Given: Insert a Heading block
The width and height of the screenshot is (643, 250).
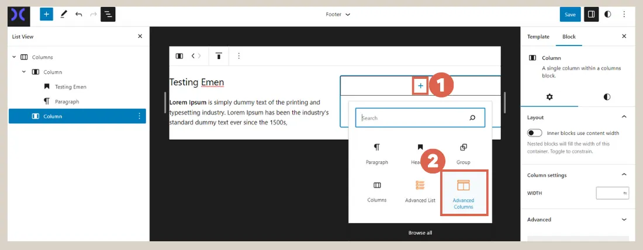Looking at the screenshot, I should [x=420, y=154].
